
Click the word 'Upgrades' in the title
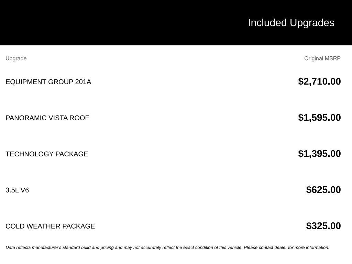coord(312,23)
